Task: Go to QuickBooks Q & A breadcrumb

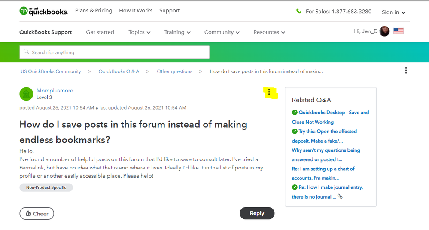Action: [x=119, y=71]
